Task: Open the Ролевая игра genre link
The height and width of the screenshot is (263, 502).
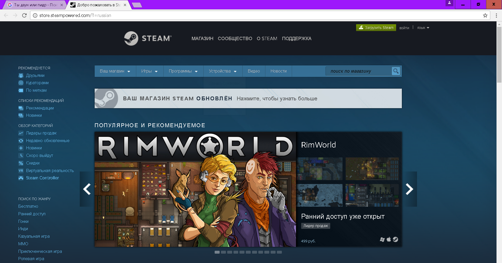Action: pyautogui.click(x=31, y=259)
